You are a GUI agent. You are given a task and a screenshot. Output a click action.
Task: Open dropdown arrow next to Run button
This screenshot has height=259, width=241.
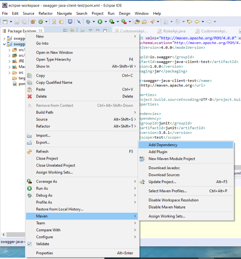(105, 22)
